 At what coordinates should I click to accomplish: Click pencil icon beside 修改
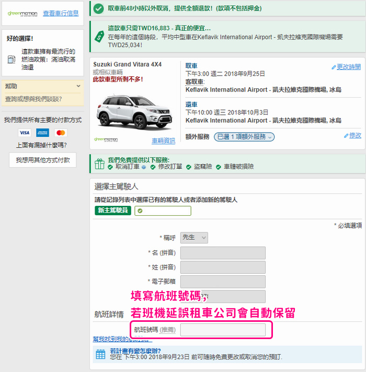346,136
